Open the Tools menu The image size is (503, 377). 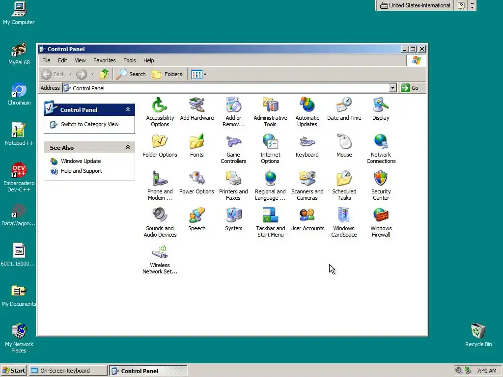(130, 60)
